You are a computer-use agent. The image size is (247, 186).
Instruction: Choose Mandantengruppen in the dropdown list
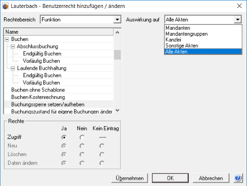[x=203, y=34]
